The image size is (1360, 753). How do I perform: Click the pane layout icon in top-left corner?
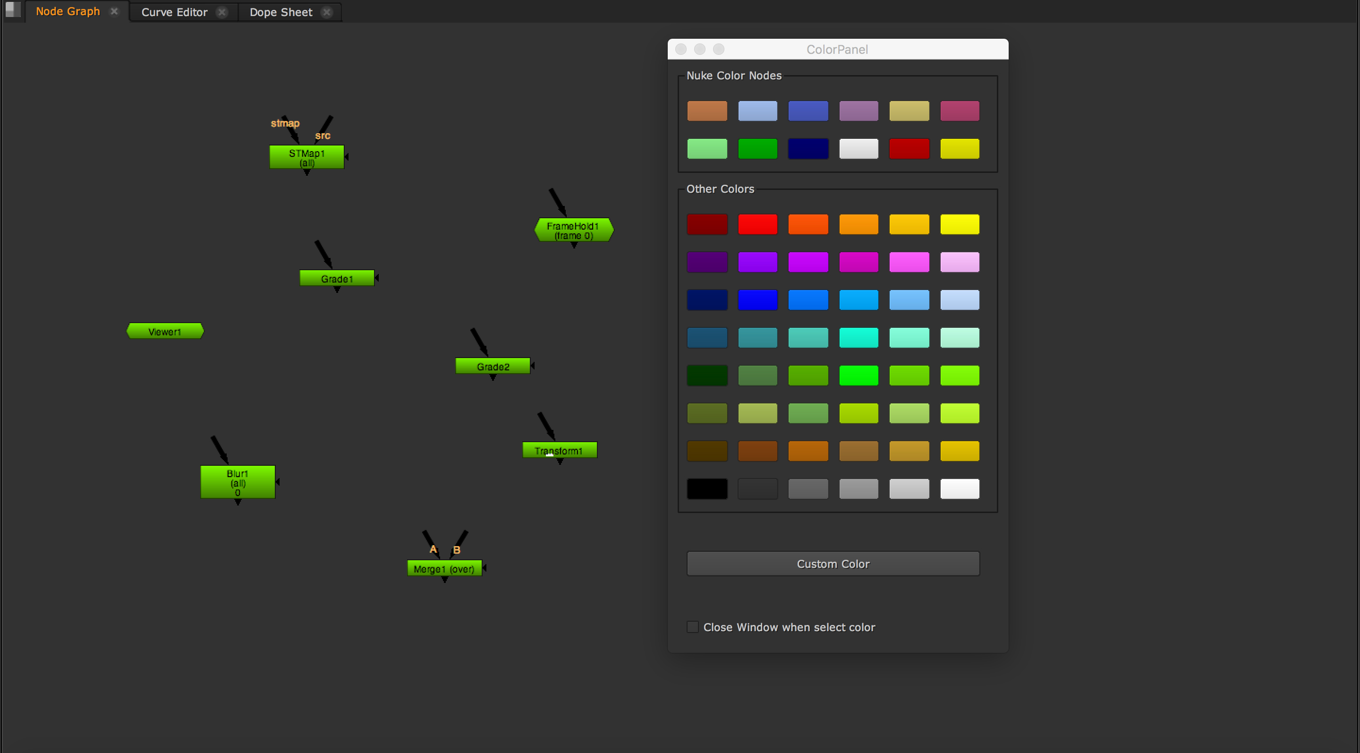tap(13, 10)
